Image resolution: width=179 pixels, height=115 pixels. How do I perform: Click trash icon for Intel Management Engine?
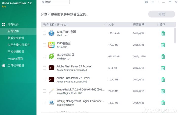(x=163, y=103)
